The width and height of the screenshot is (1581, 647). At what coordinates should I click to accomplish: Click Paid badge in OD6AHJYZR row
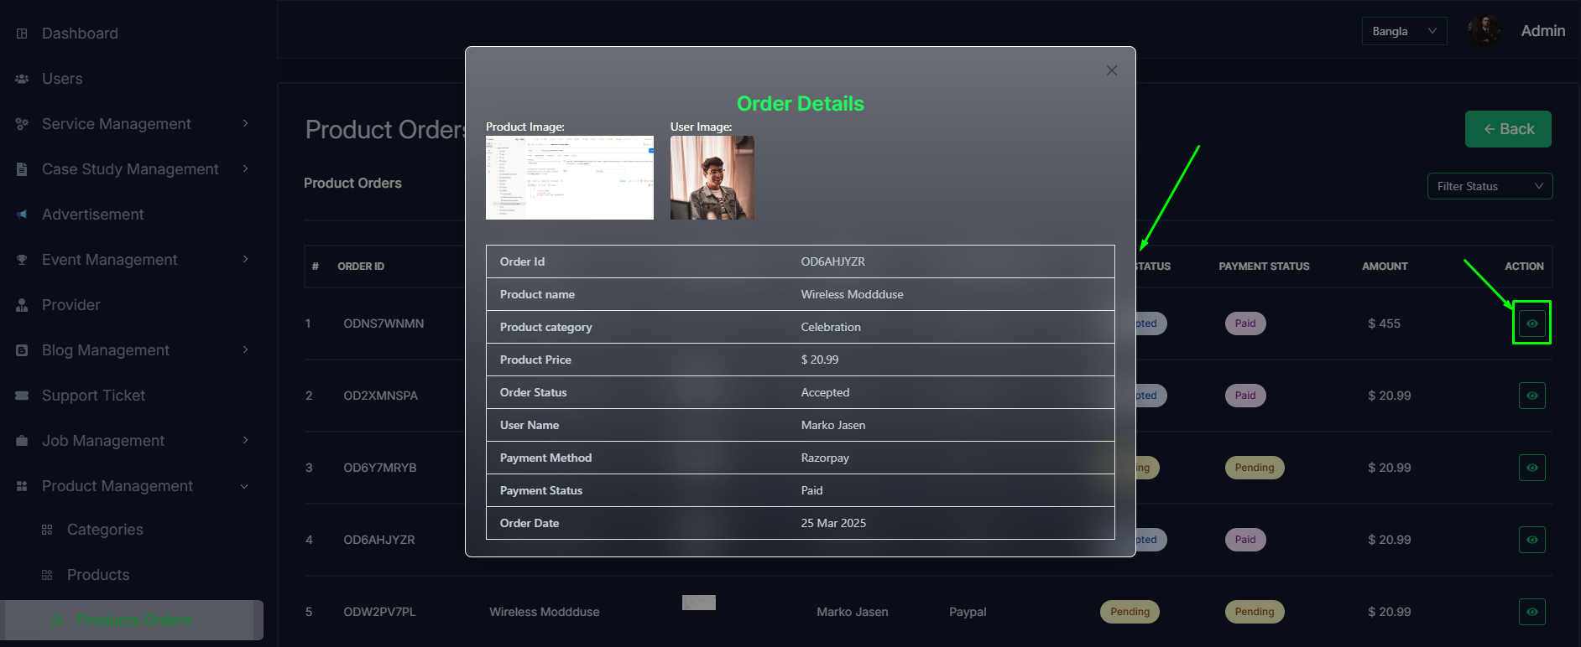1245,540
